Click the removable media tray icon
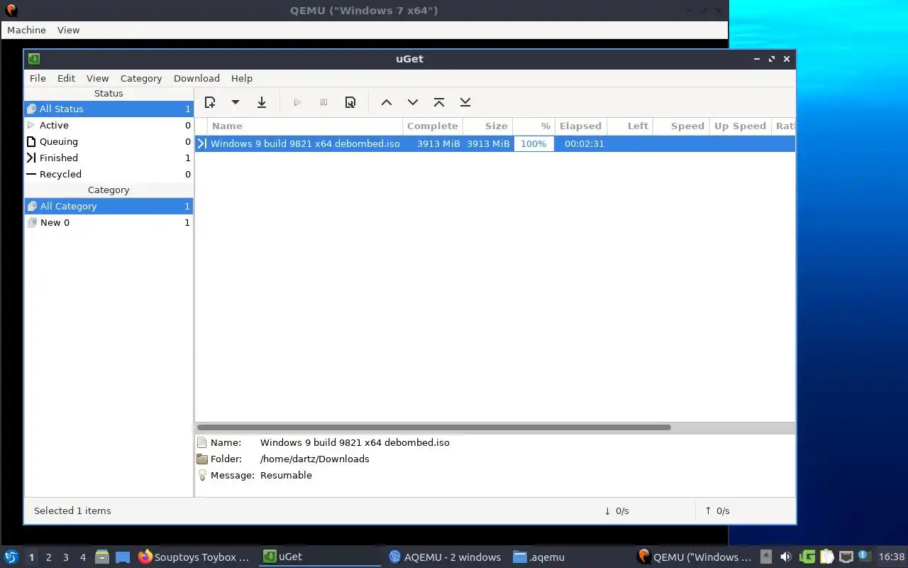Screen dimensions: 908x568 pos(766,557)
